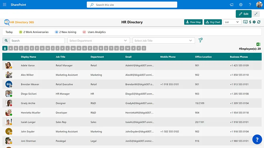264x148 pixels.
Task: Click Brendan Weaver's mobile phone number
Action: [x=170, y=84]
